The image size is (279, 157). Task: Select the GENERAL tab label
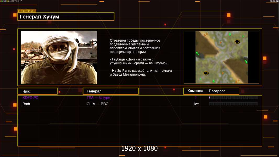point(27,11)
